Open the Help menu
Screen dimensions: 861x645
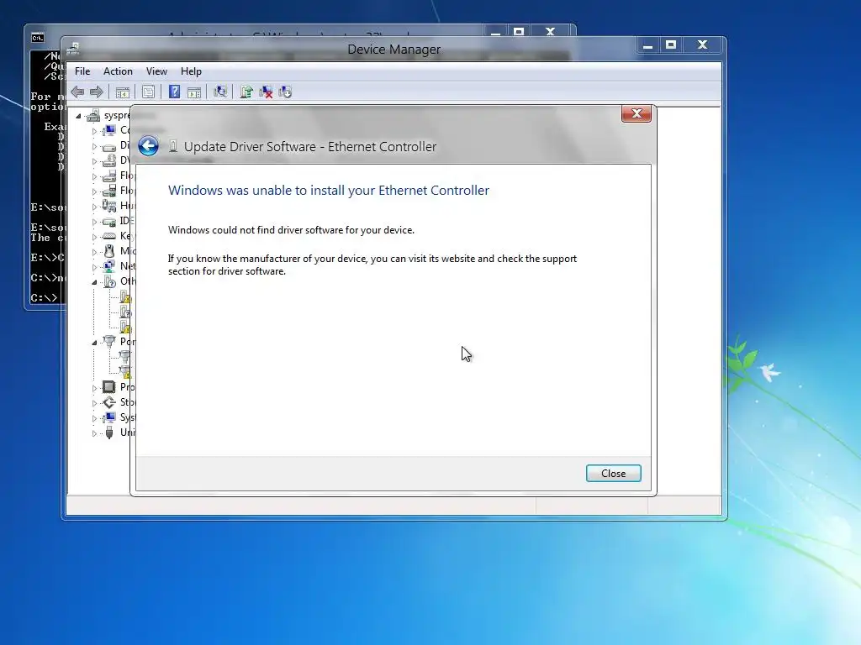click(191, 71)
